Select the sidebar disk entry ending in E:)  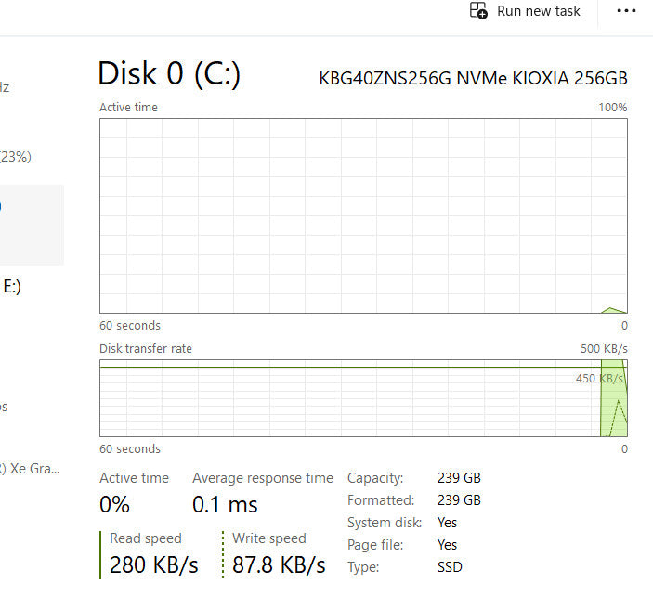click(x=12, y=287)
